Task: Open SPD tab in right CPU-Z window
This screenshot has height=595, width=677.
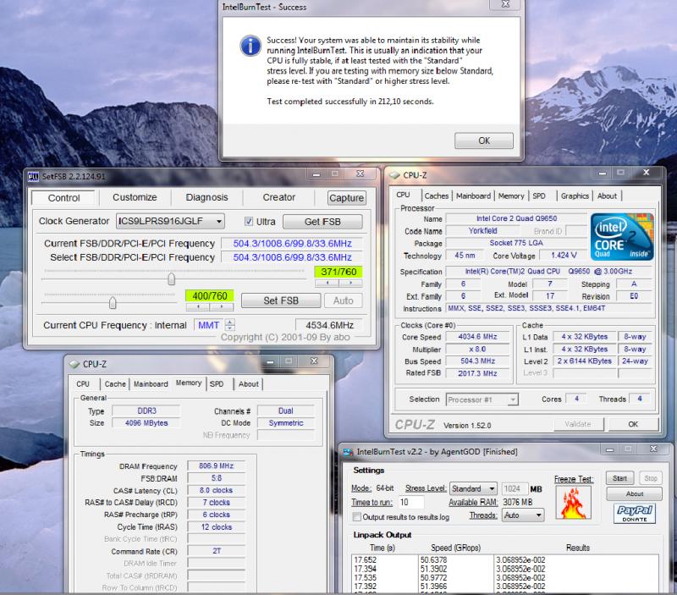Action: point(539,196)
